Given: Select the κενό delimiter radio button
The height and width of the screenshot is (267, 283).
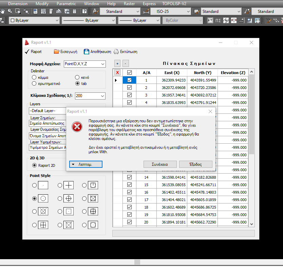Looking at the screenshot, I should click(77, 77).
